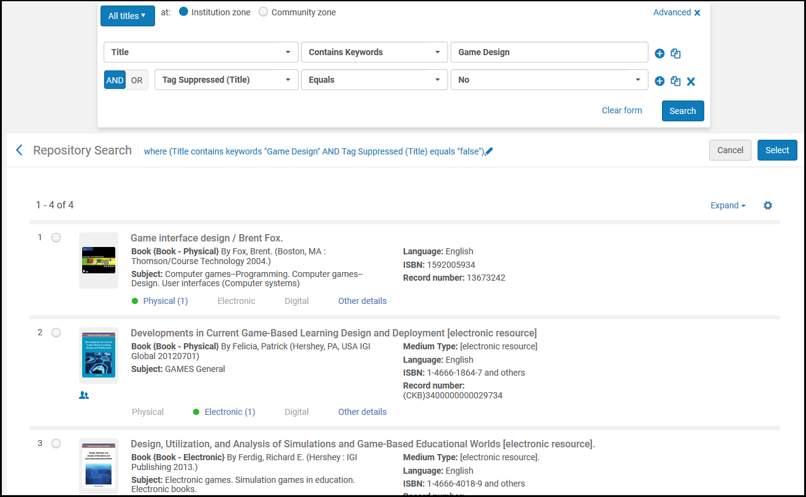The height and width of the screenshot is (497, 806).
Task: Select result 2 Game-Based Learning Design
Action: (56, 333)
